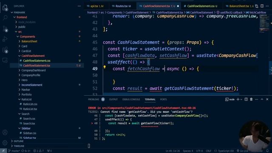Click the lightbulb quick fix icon
This screenshot has width=272, height=153.
[105, 67]
